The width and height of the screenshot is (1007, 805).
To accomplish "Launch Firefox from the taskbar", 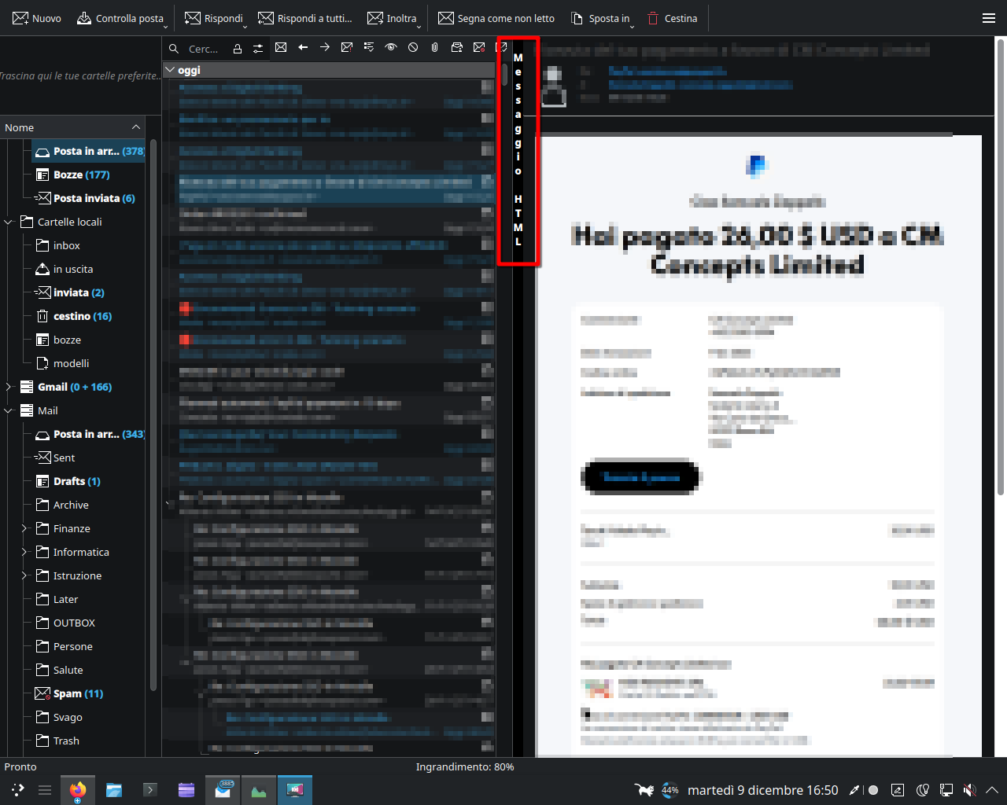I will point(78,790).
